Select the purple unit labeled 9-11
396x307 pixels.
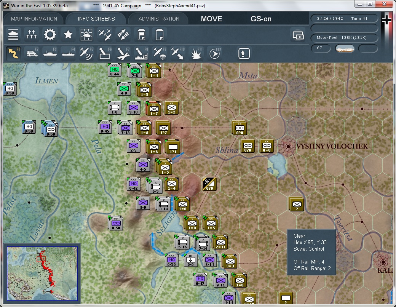pyautogui.click(x=220, y=280)
